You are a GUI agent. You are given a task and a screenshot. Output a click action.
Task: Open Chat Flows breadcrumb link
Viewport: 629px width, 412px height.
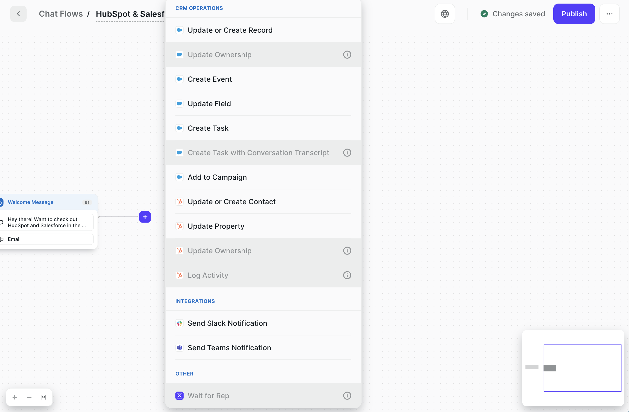click(61, 14)
